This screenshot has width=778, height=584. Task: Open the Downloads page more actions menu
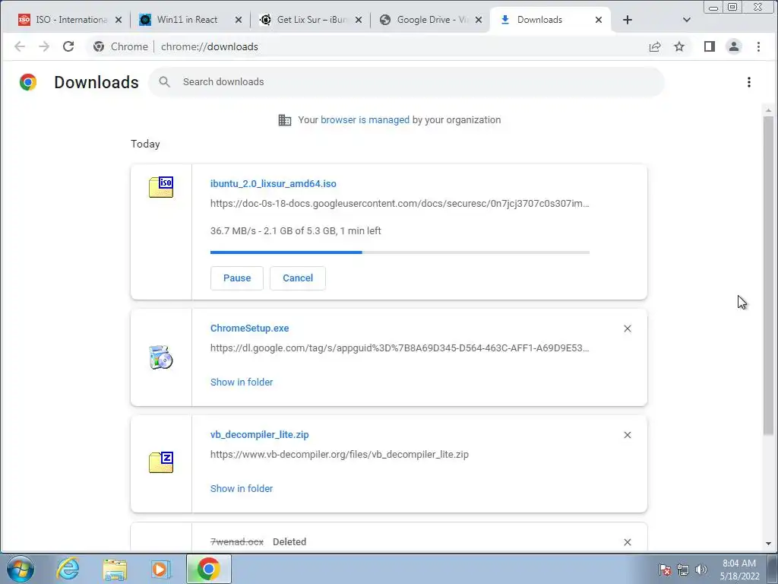tap(748, 82)
